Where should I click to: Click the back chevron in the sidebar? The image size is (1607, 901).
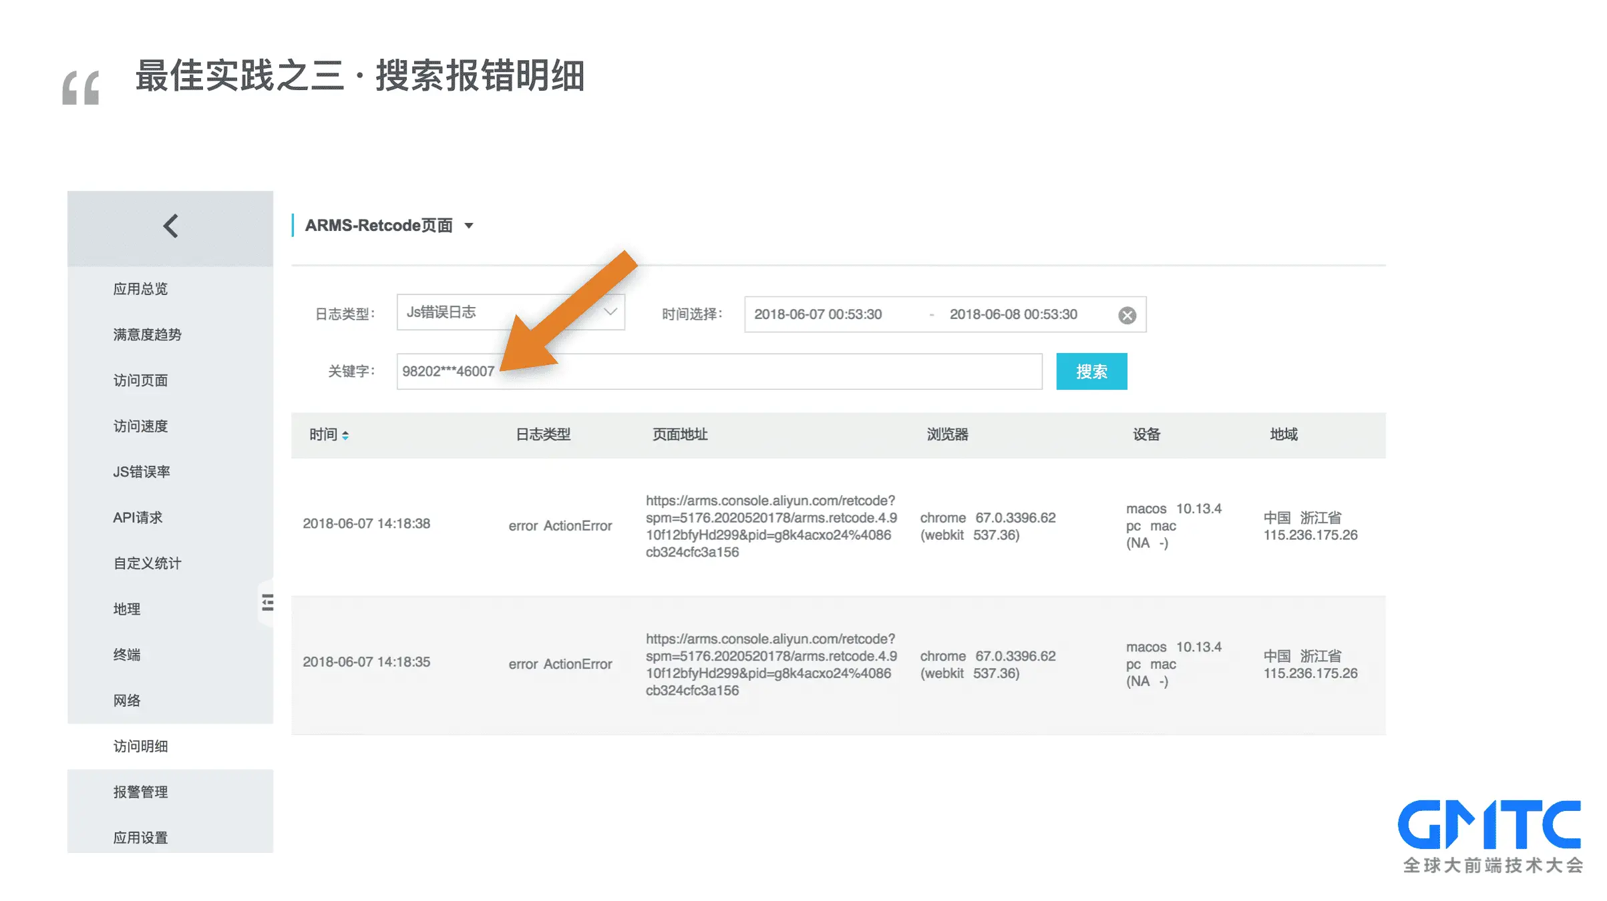click(170, 226)
